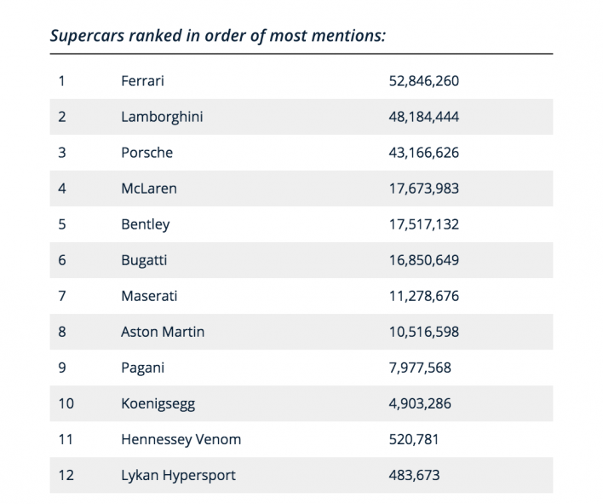The height and width of the screenshot is (504, 603).
Task: Select the Ferrari brand name
Action: (143, 81)
